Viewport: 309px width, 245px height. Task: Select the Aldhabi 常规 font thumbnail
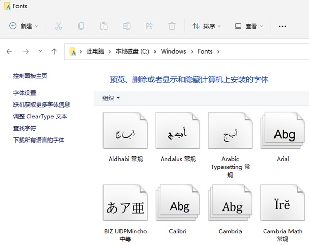125,131
